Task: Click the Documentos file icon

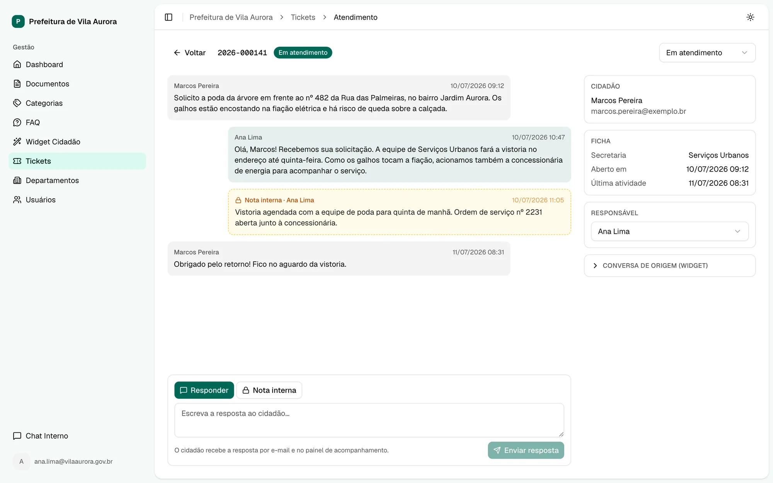Action: [x=17, y=83]
